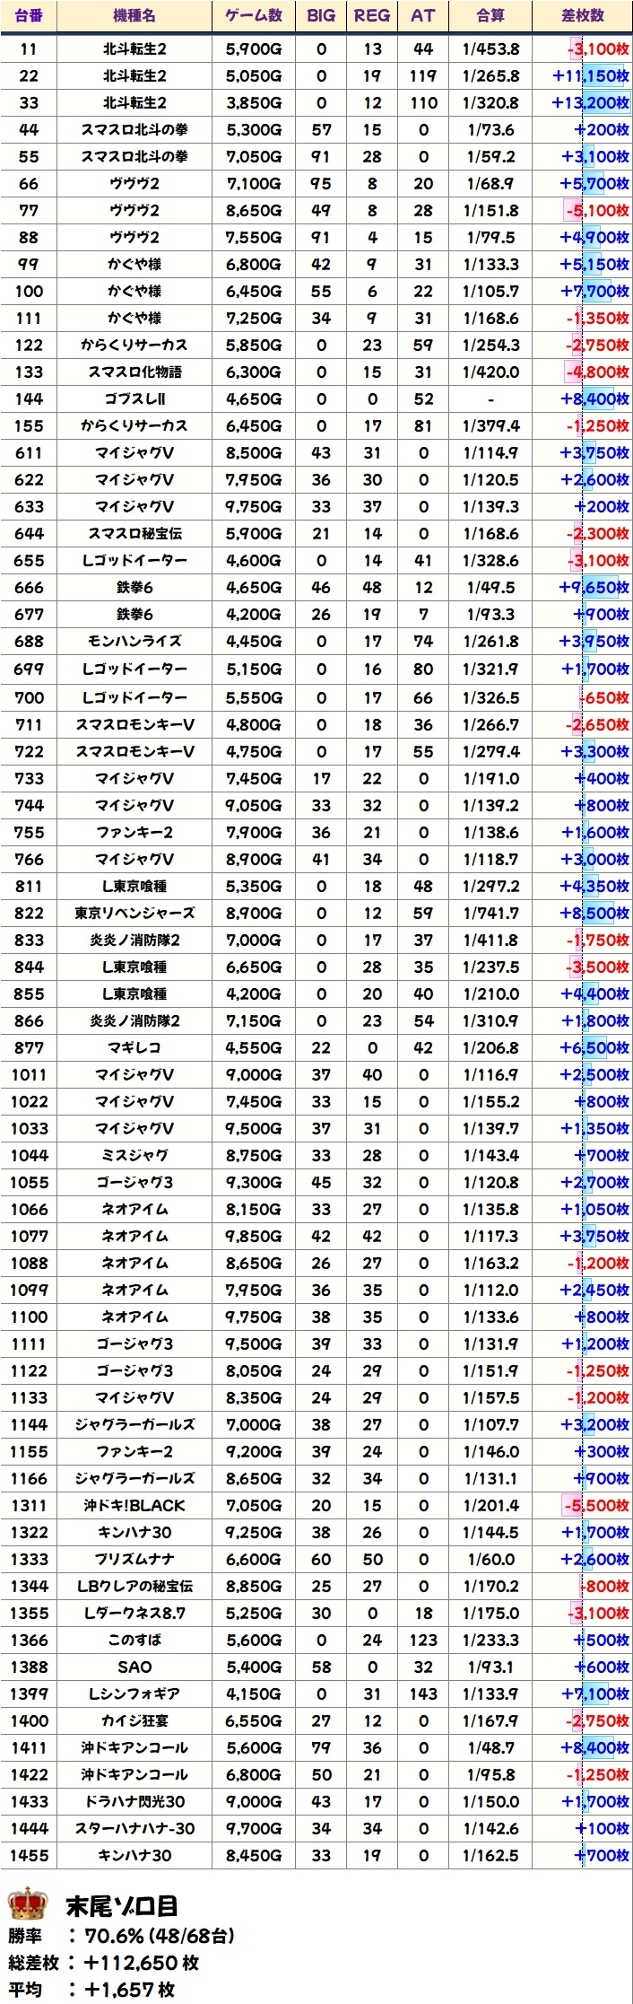
Task: Click the 沖ドキ!BLACK machine name
Action: click(x=134, y=1506)
